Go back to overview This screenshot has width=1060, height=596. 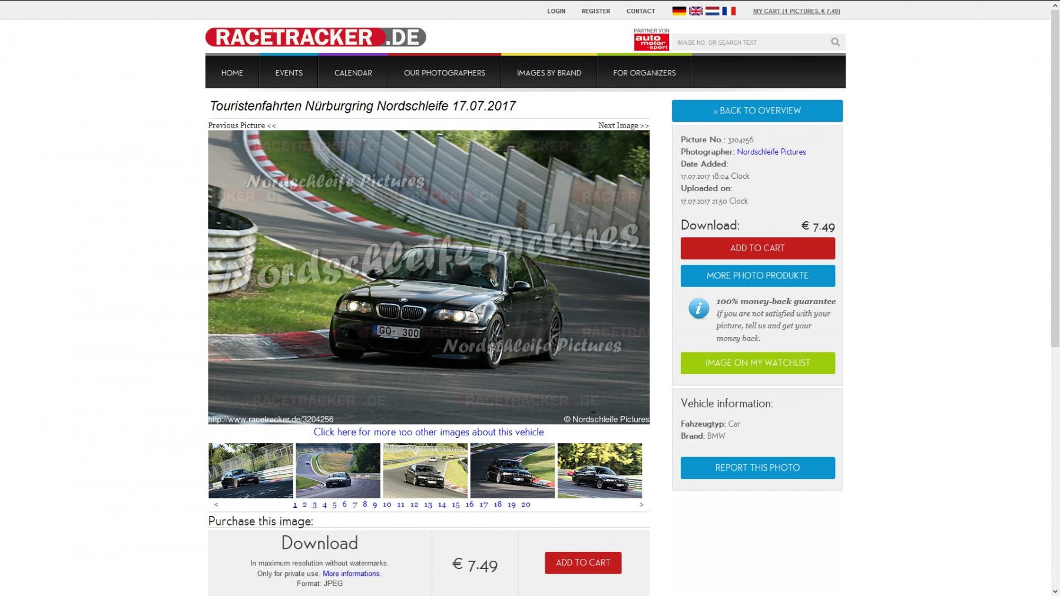(757, 111)
